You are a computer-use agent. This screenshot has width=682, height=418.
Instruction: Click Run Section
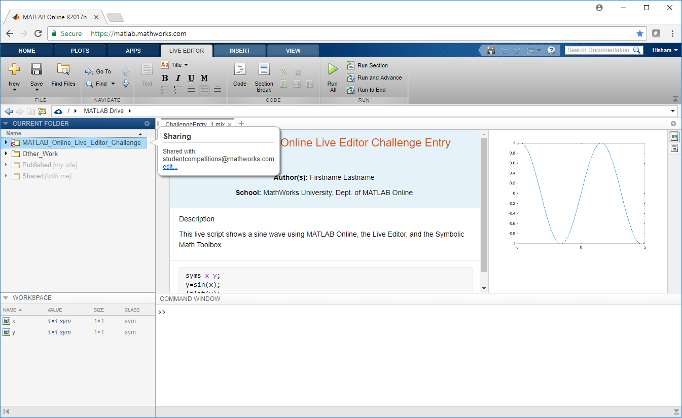(x=368, y=65)
